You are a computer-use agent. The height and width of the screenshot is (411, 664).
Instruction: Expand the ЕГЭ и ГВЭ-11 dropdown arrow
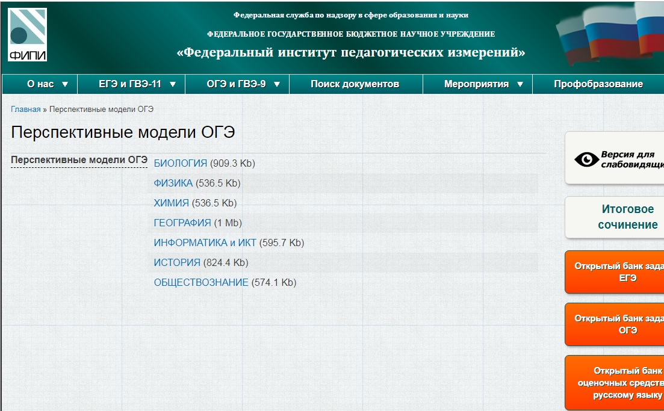pos(172,84)
